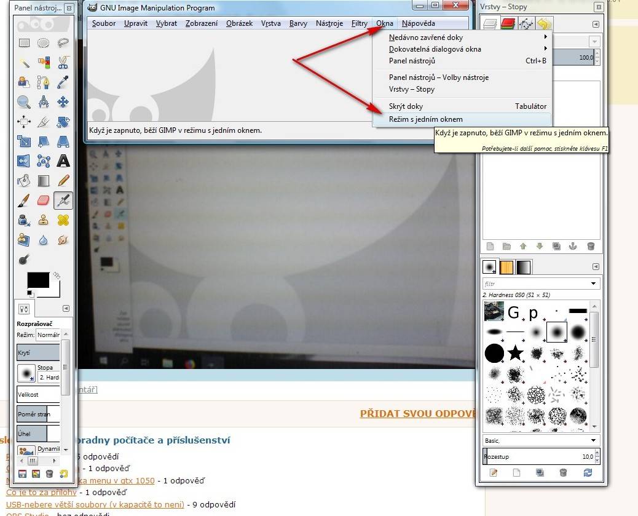Image resolution: width=638 pixels, height=516 pixels.
Task: Select the Free Select lasso tool
Action: click(63, 43)
